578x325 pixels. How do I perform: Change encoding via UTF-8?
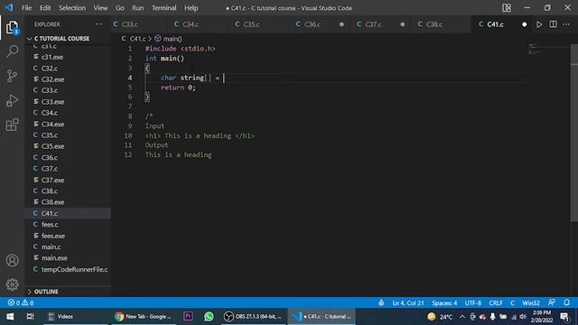click(x=472, y=303)
